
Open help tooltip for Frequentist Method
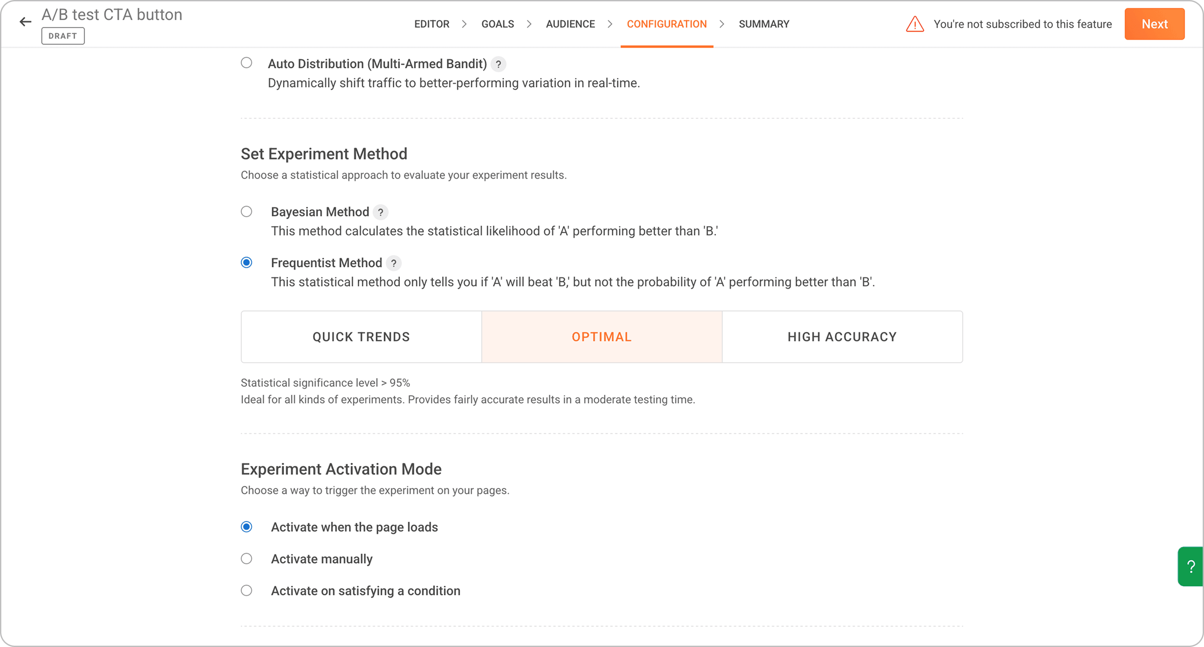[394, 263]
